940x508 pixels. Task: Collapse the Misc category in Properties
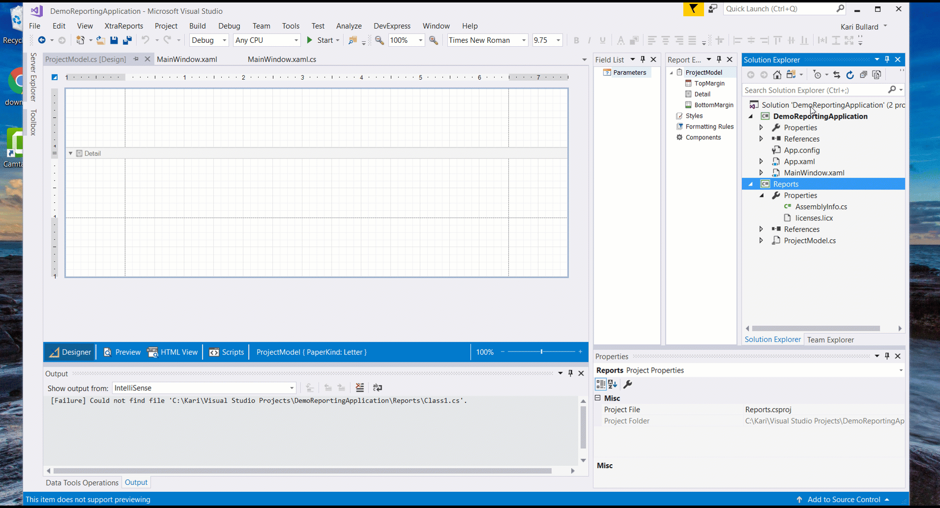pos(598,398)
